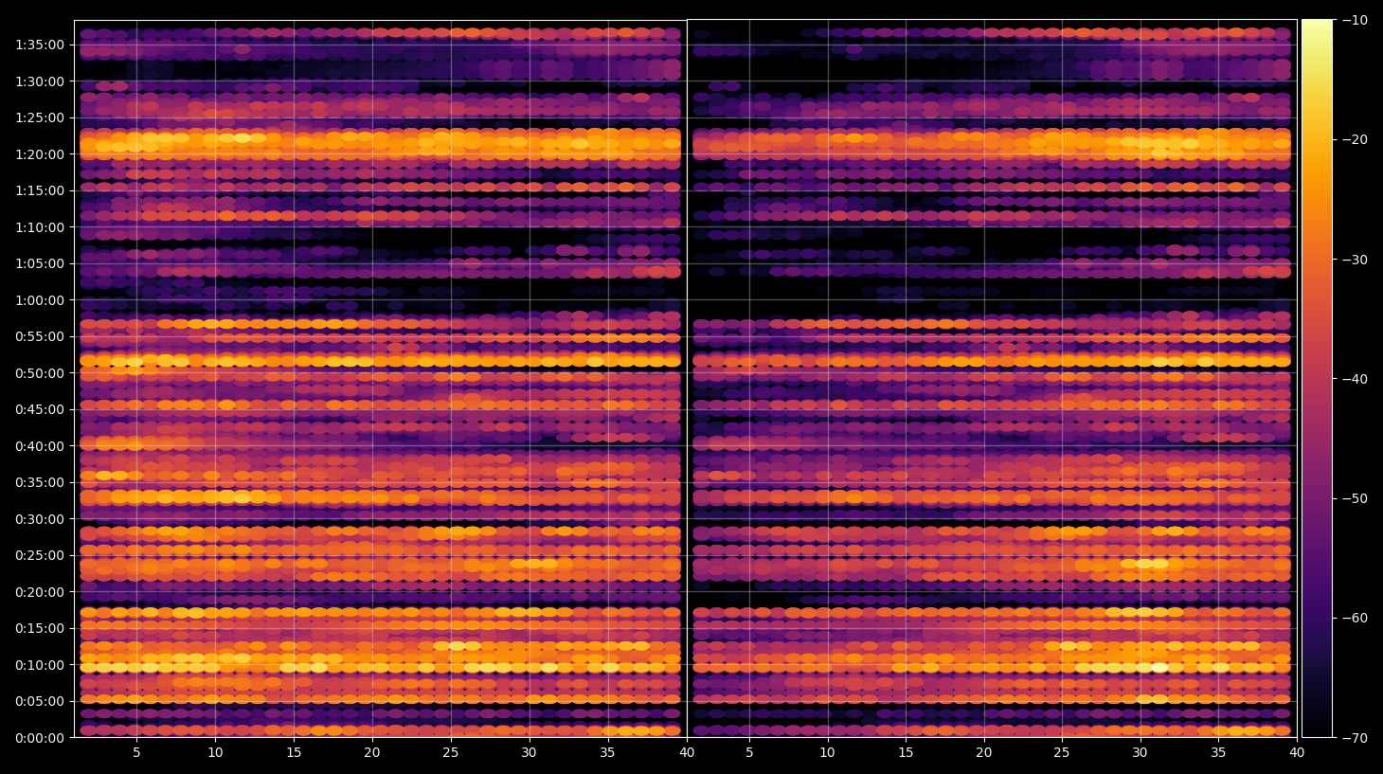1383x774 pixels.
Task: Click x-axis tick "20" under the left heatmap
Action: [372, 753]
